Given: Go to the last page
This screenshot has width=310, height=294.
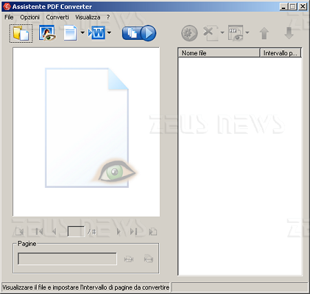Looking at the screenshot, I should (x=134, y=231).
